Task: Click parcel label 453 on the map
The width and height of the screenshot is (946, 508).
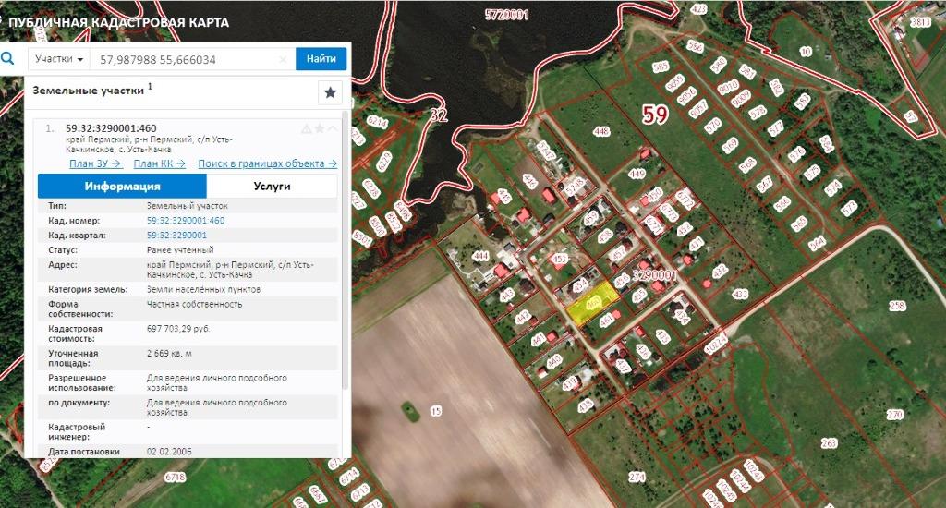Action: click(559, 260)
